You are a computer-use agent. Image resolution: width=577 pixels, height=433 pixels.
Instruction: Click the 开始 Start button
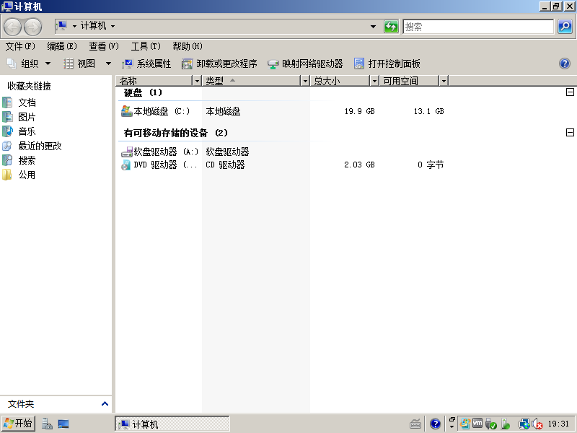(18, 424)
